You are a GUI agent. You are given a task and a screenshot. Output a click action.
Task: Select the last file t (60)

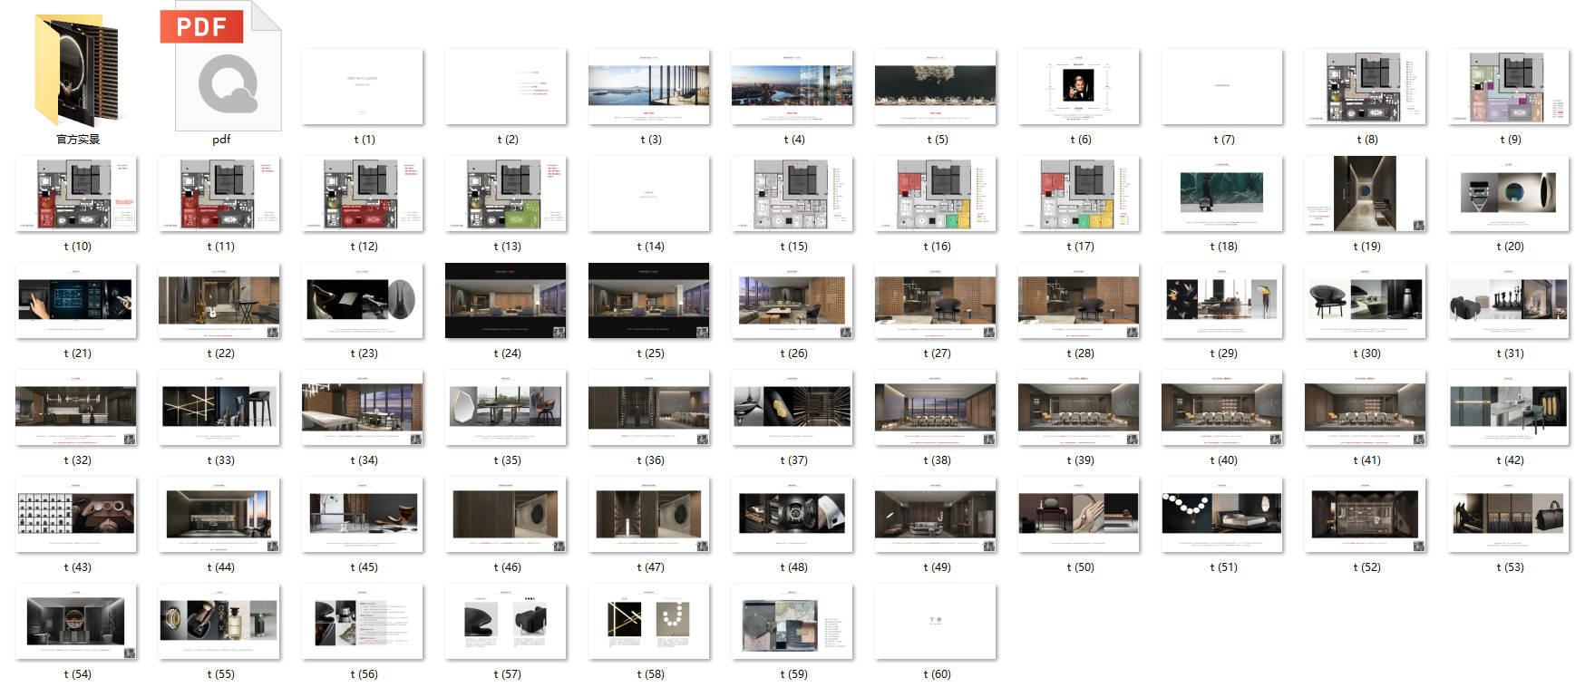[936, 622]
